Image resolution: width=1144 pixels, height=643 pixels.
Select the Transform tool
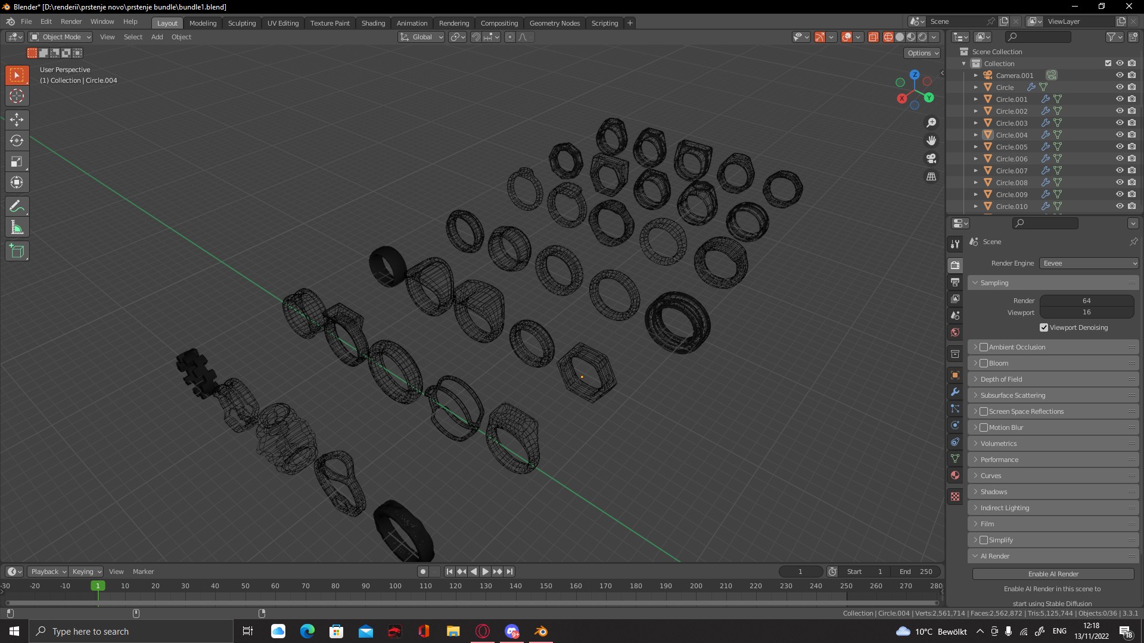pos(17,182)
